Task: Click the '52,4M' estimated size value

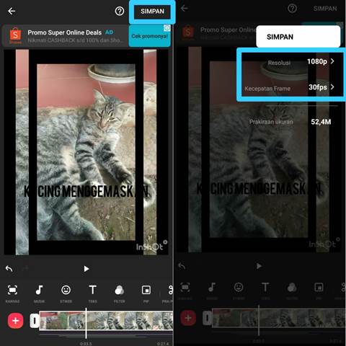Action: pyautogui.click(x=321, y=122)
